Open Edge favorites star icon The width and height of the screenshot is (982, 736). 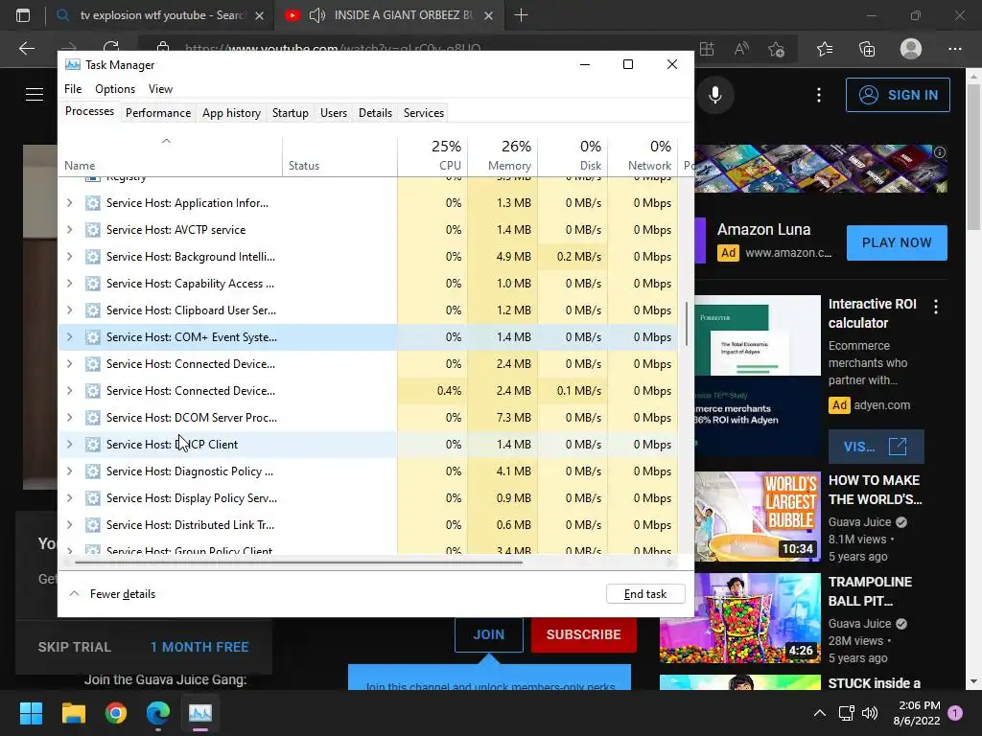click(x=824, y=49)
